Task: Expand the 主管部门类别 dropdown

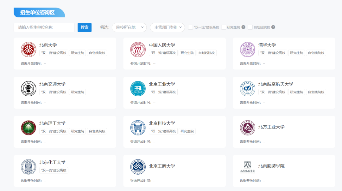Action: pyautogui.click(x=167, y=27)
